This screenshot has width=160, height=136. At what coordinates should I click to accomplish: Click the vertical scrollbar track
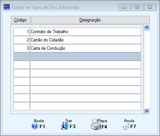pyautogui.click(x=146, y=69)
